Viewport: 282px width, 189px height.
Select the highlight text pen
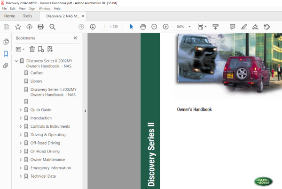click(x=244, y=27)
